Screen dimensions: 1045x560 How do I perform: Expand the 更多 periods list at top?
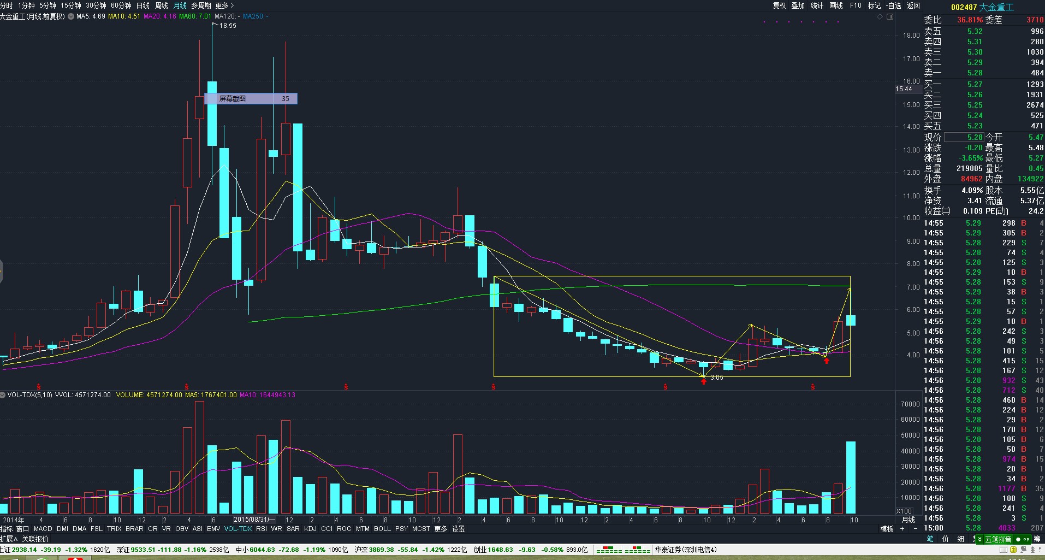click(224, 5)
